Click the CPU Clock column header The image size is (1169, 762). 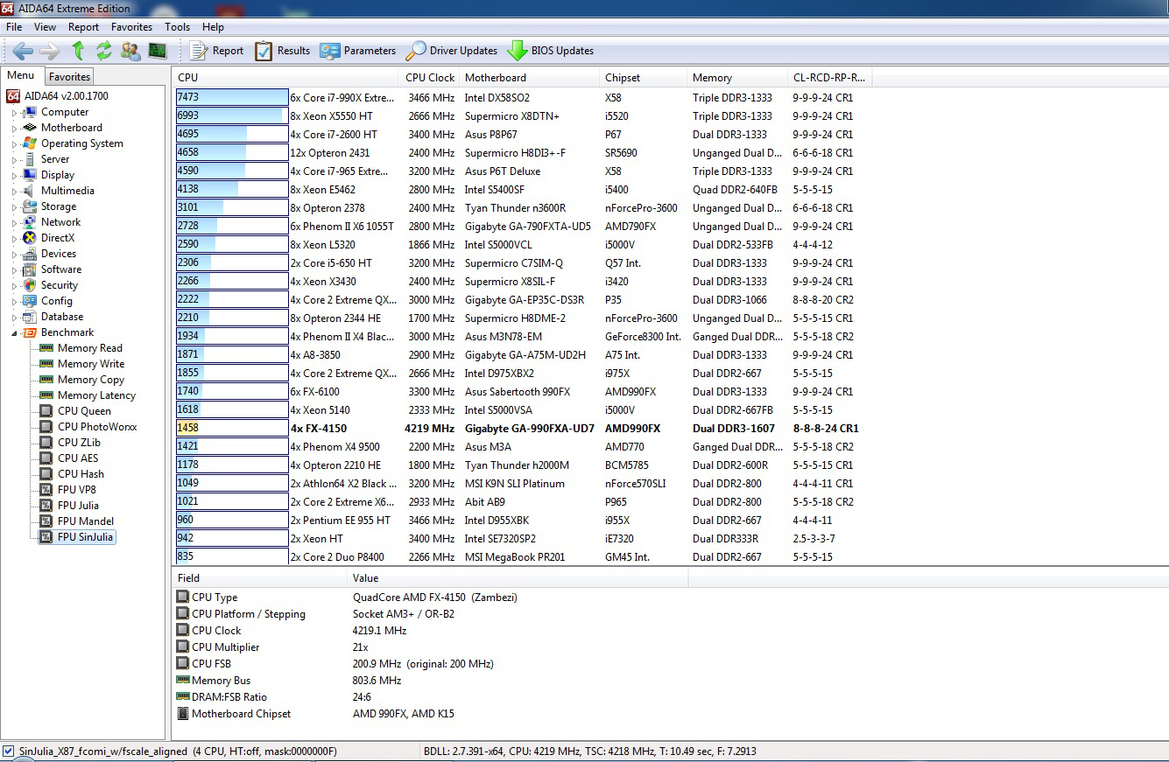click(430, 77)
